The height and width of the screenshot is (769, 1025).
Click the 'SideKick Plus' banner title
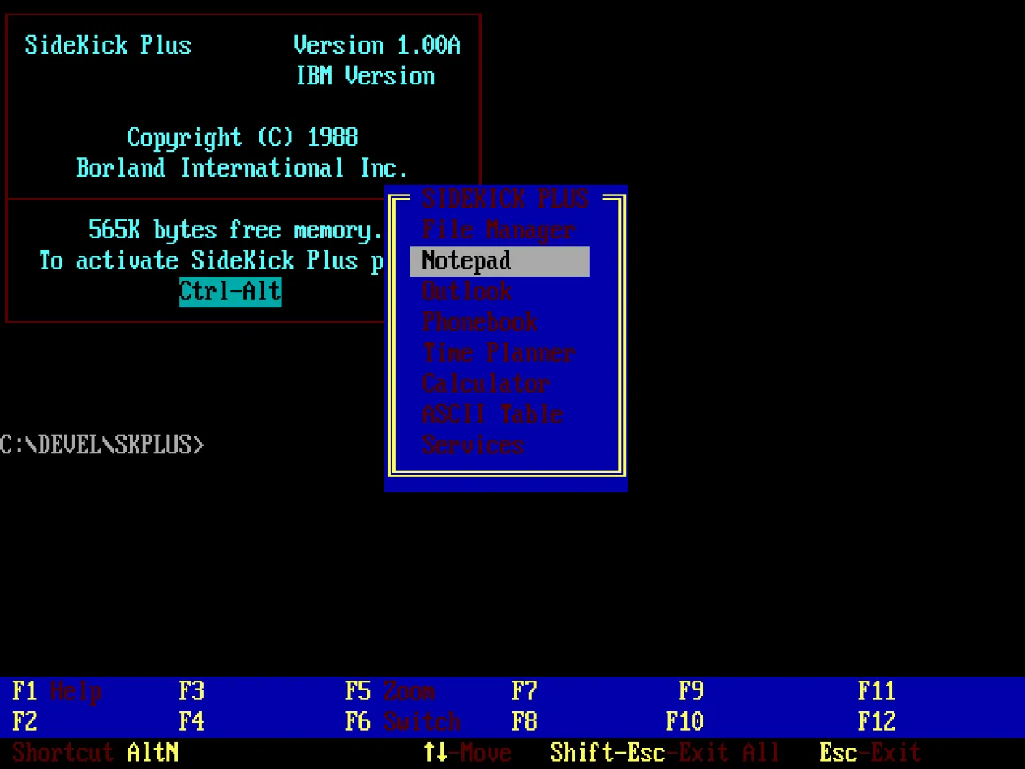coord(108,45)
